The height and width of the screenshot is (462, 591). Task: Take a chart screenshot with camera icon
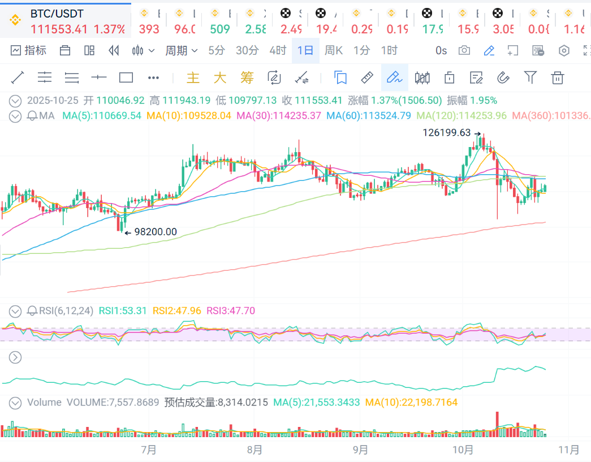(464, 50)
